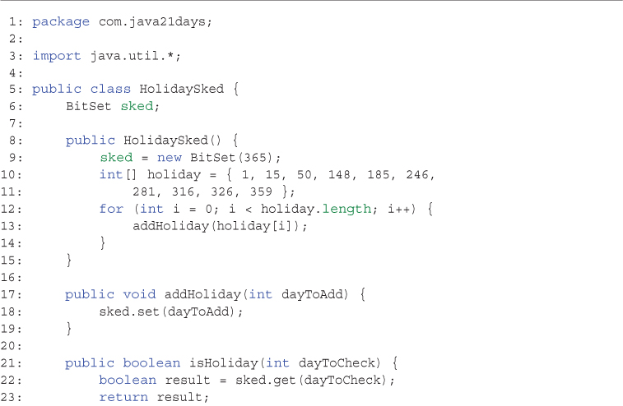Click line number '7:'
Image resolution: width=623 pixels, height=406 pixels.
(16, 123)
